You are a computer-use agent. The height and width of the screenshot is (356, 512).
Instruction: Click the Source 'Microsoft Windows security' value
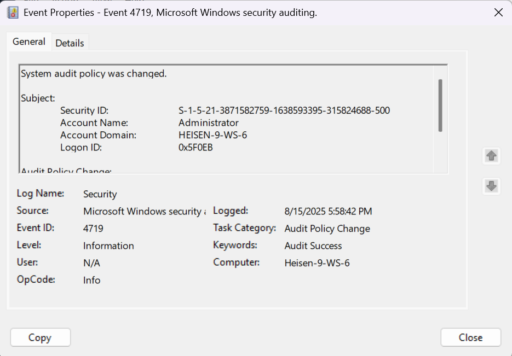click(x=144, y=211)
